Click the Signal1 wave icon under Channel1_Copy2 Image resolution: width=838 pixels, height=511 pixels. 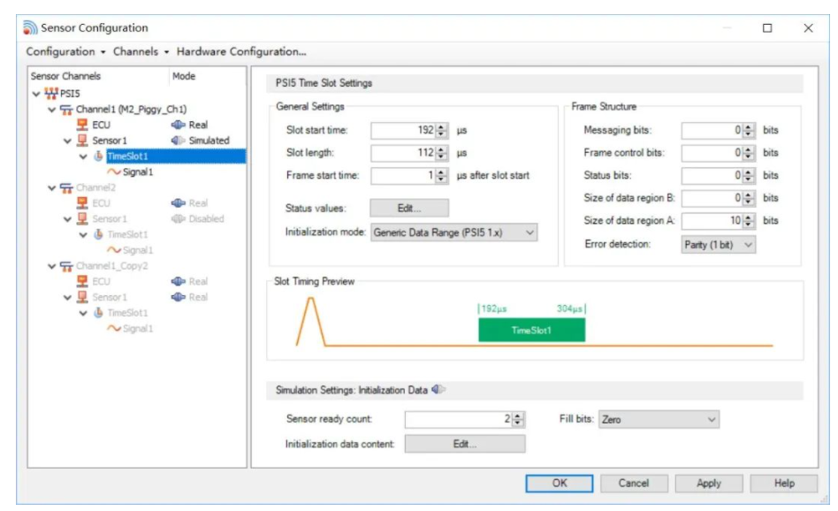coord(113,328)
